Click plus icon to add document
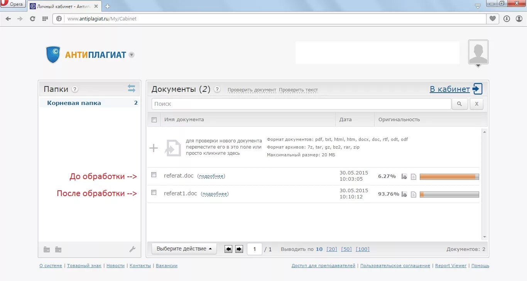Screen dimensions: 527x281 tap(154, 148)
